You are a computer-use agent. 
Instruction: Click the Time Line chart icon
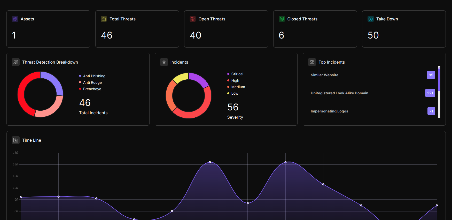click(16, 140)
